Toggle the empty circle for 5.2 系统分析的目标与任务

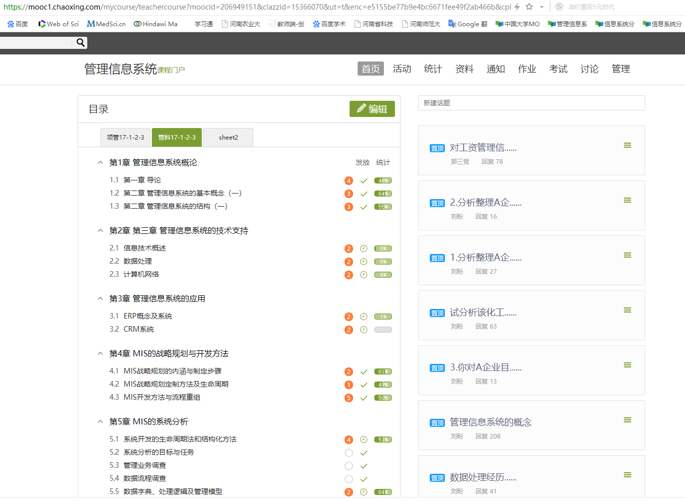pos(349,453)
